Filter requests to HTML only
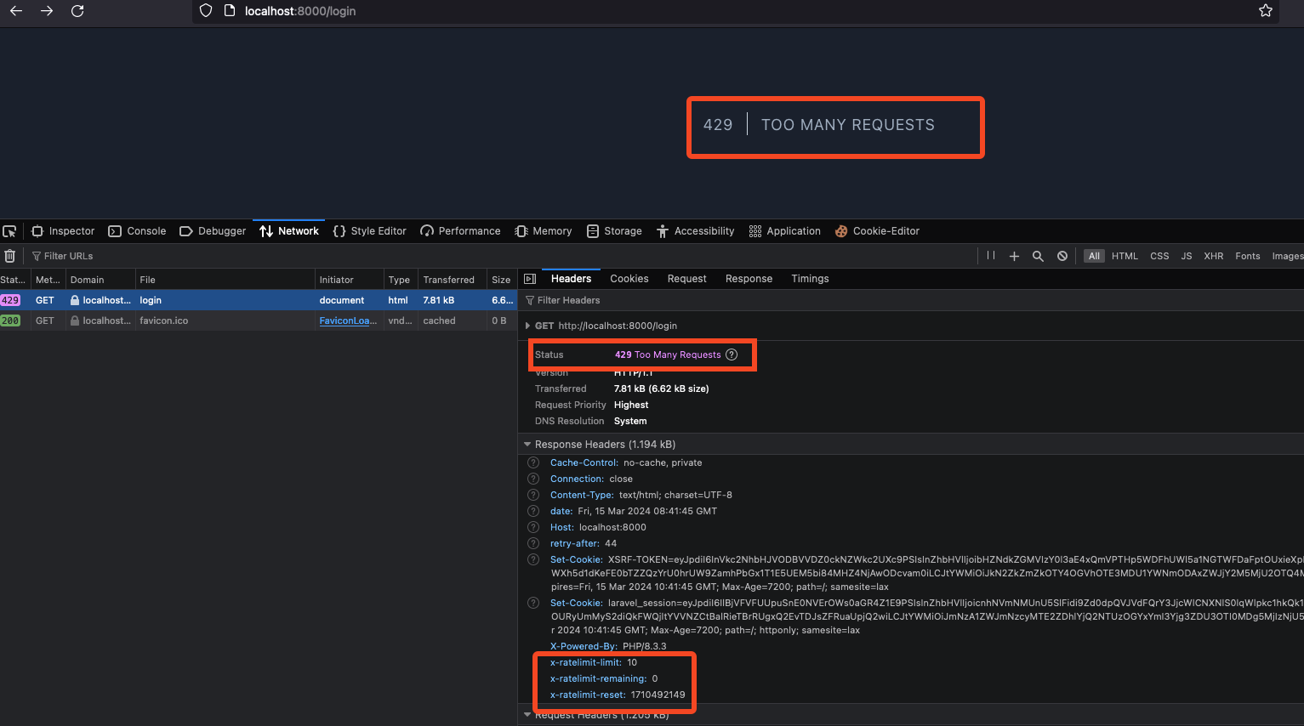Screen dimensions: 1304x726 1125,256
